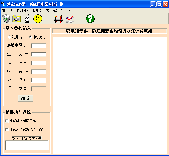
Task: Click the 纵坡 I= input field
Action: 39,72
